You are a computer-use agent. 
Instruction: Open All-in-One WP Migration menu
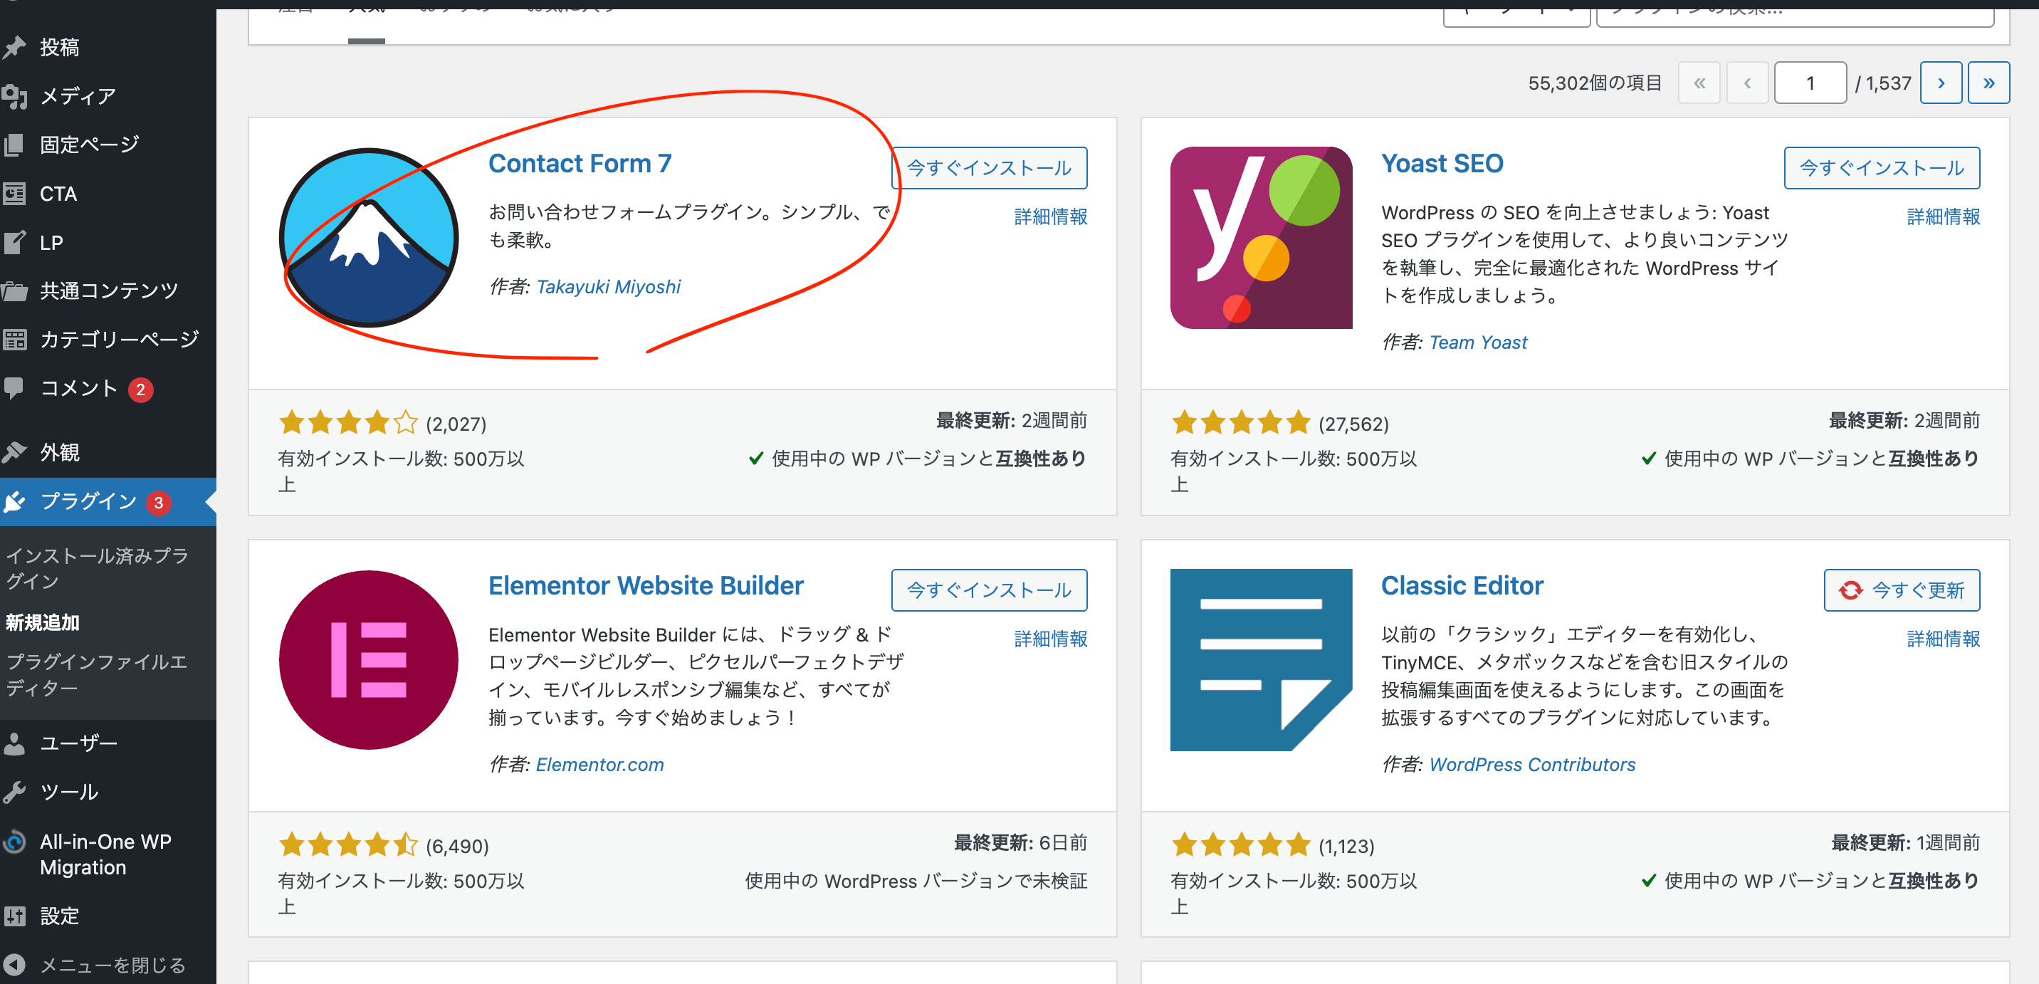(108, 854)
